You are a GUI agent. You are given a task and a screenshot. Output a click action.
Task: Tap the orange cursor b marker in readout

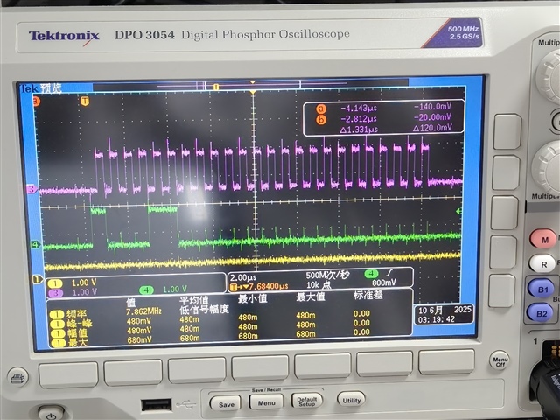[x=321, y=119]
